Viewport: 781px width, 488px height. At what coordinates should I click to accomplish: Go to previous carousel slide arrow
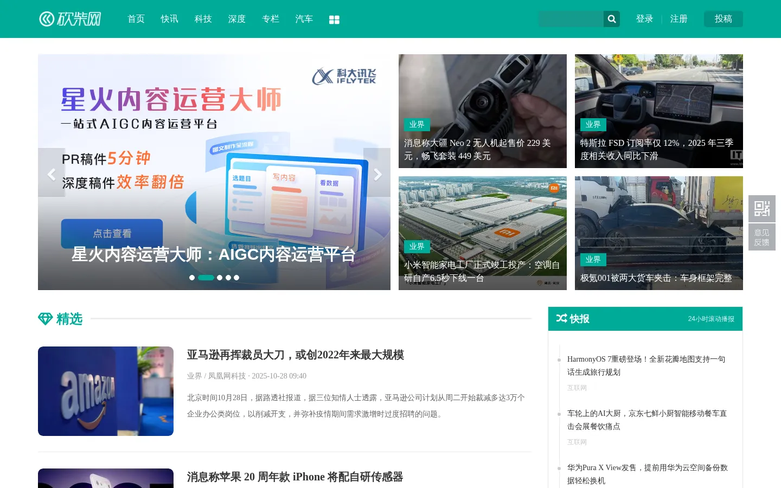point(52,172)
